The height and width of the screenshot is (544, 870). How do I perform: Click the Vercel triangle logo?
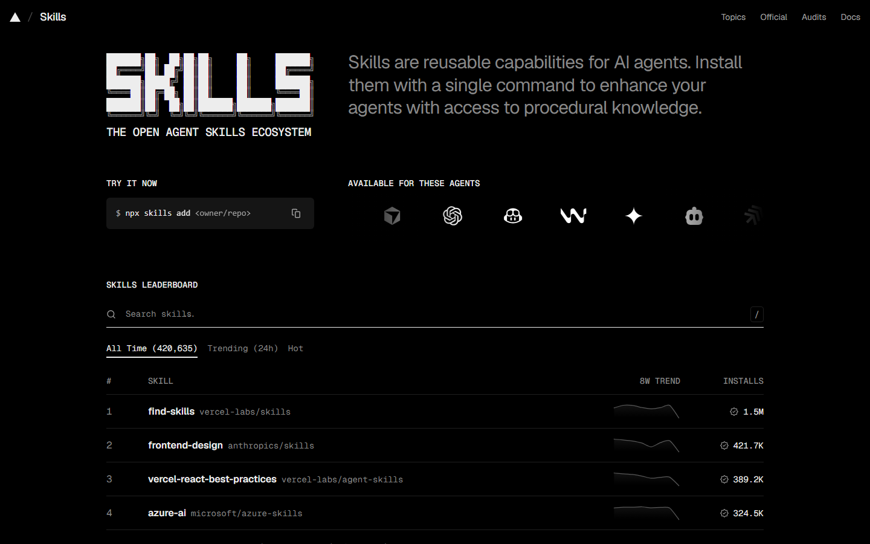coord(15,17)
